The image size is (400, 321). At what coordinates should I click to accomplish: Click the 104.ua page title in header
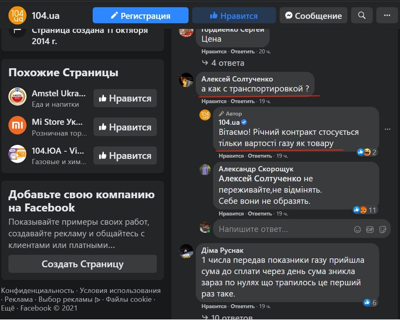(x=46, y=16)
